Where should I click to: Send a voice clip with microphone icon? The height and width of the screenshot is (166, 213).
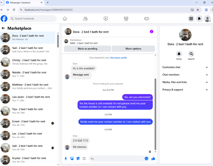(x=66, y=158)
